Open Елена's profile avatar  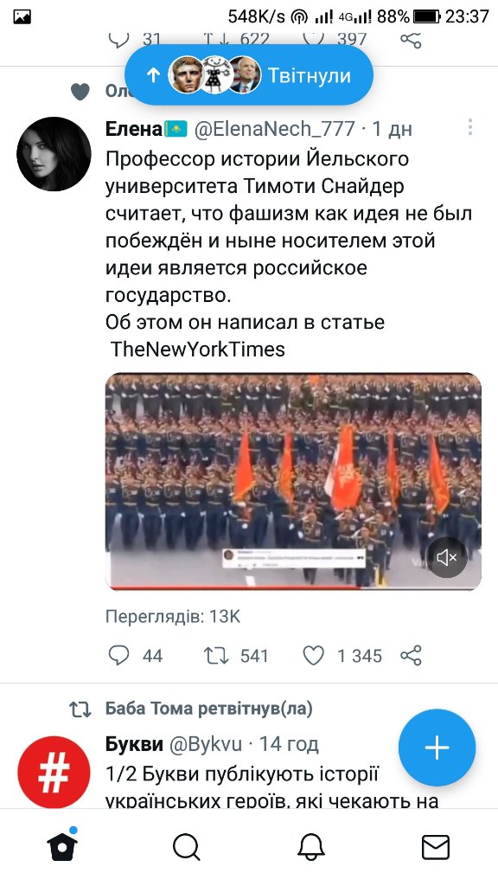(54, 154)
